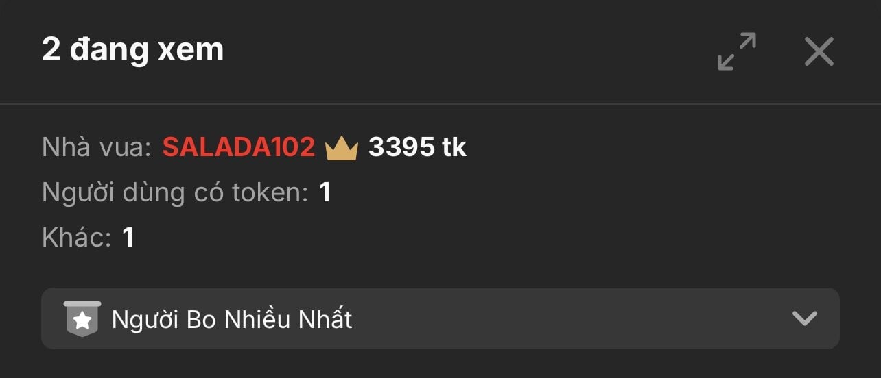Expand the viewers panel with the arrows icon
The height and width of the screenshot is (378, 881).
click(737, 51)
